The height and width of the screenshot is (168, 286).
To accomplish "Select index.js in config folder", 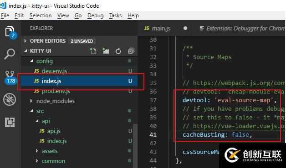I will pyautogui.click(x=79, y=81).
